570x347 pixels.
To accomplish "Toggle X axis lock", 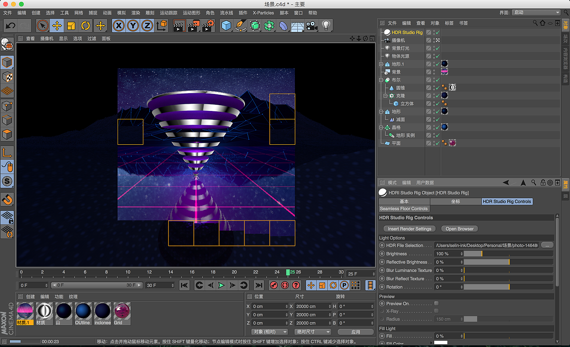I will [x=118, y=25].
